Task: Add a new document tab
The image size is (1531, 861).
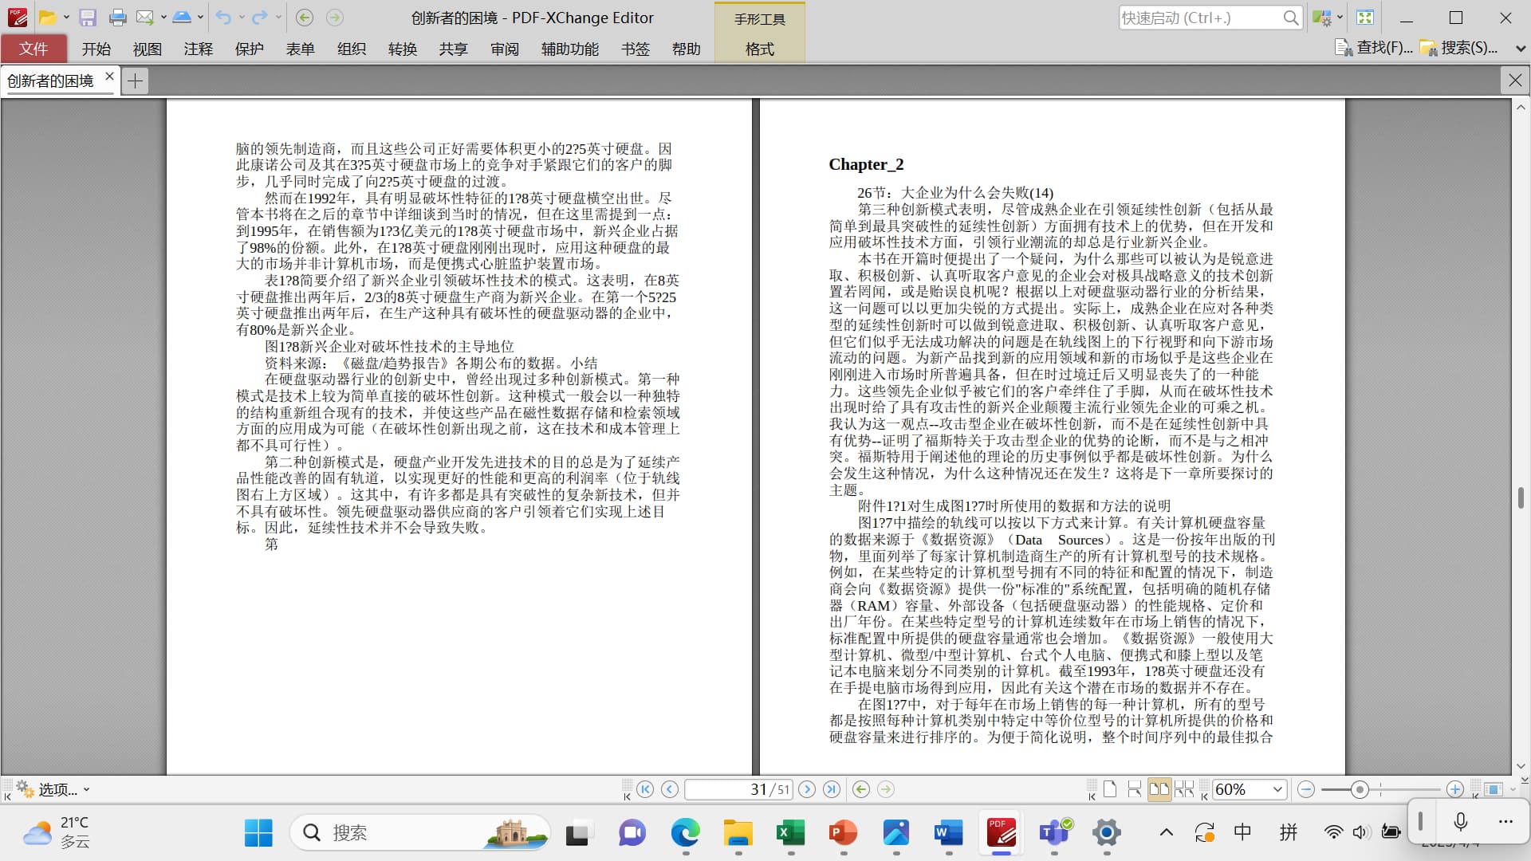Action: (135, 81)
